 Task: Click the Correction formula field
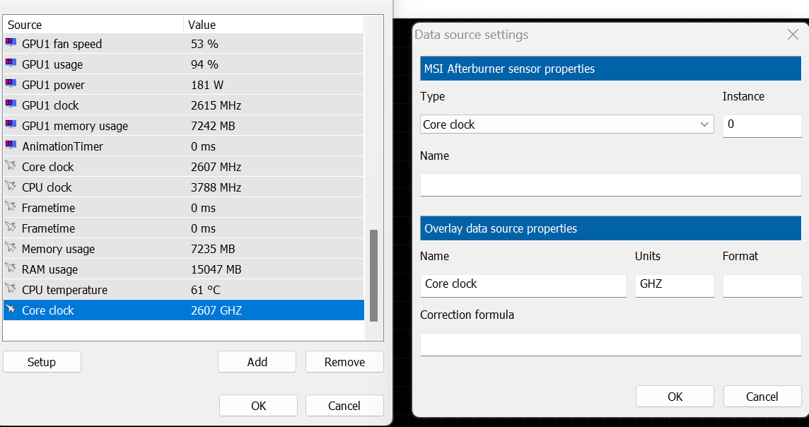click(610, 344)
